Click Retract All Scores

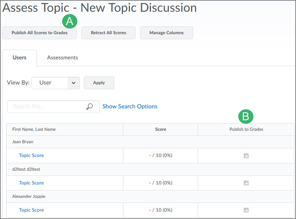click(108, 33)
